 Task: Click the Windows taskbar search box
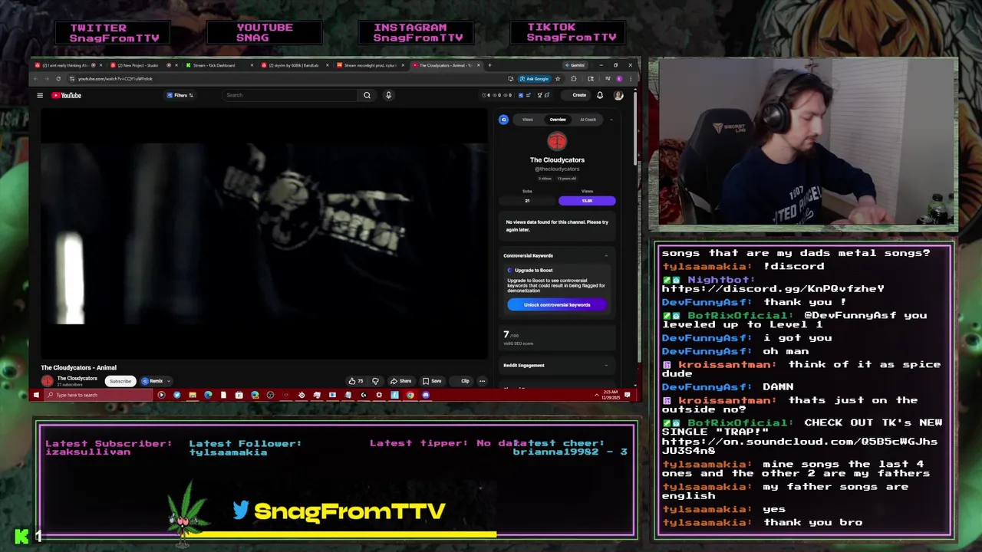[98, 395]
